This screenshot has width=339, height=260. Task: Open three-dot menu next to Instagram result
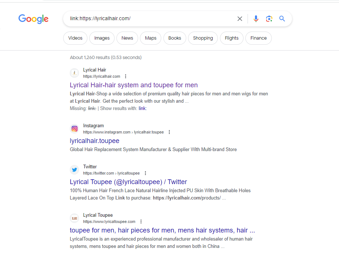point(169,132)
